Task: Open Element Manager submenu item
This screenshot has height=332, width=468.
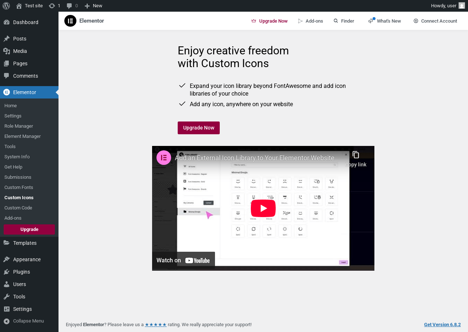Action: point(22,136)
